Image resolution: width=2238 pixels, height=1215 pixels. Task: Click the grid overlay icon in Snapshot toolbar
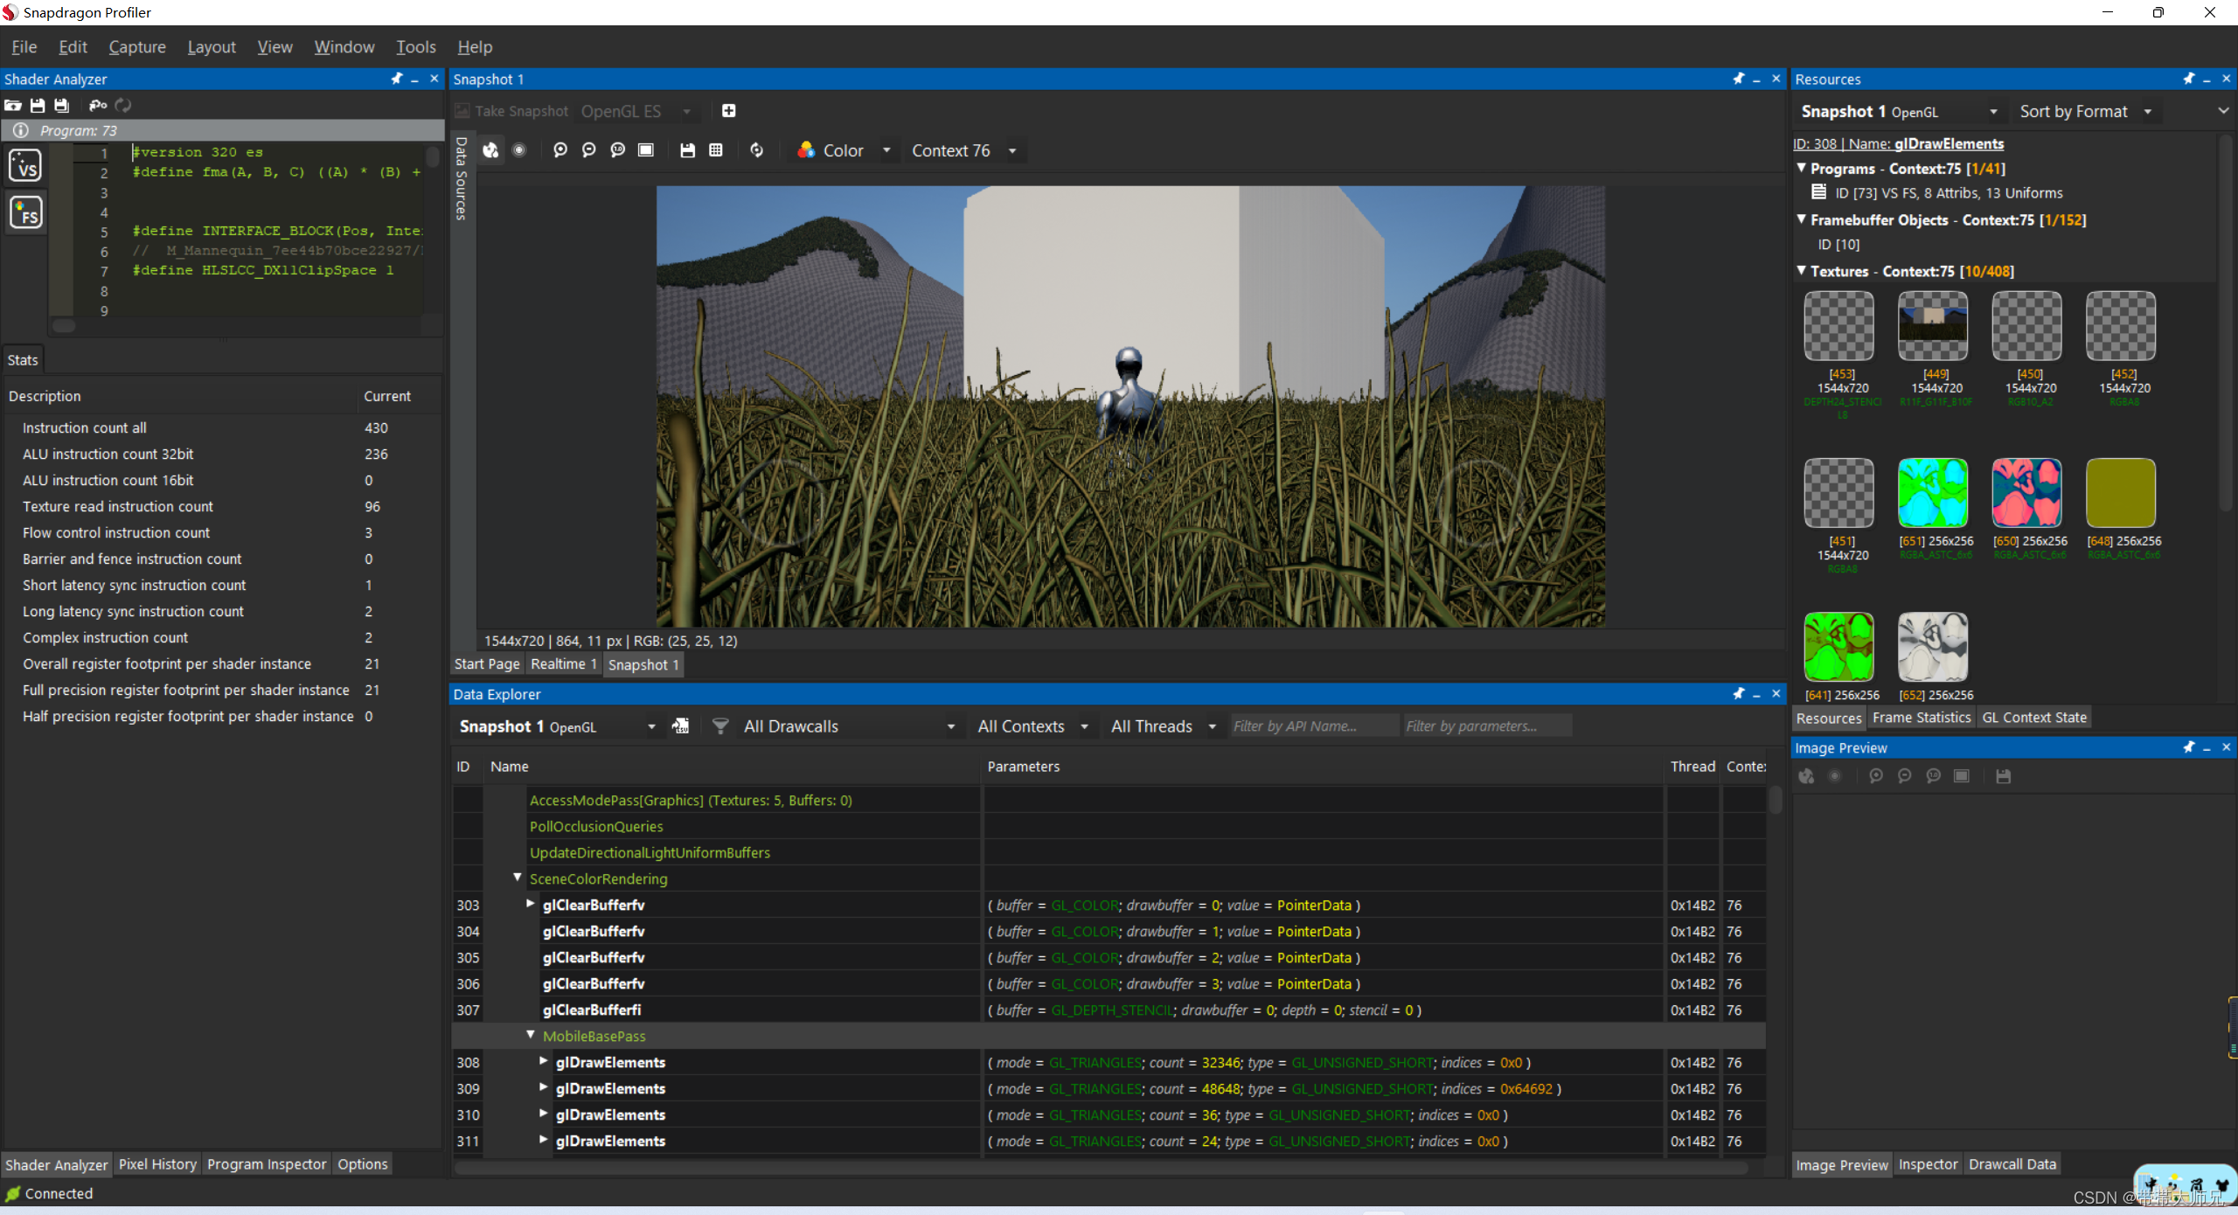(717, 150)
